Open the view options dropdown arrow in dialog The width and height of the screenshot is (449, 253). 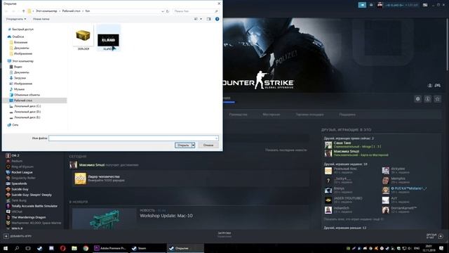pos(201,19)
